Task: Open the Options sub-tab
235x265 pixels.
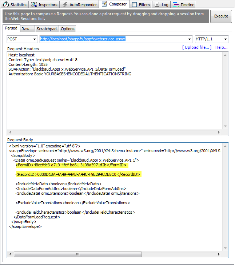Action: [x=67, y=29]
